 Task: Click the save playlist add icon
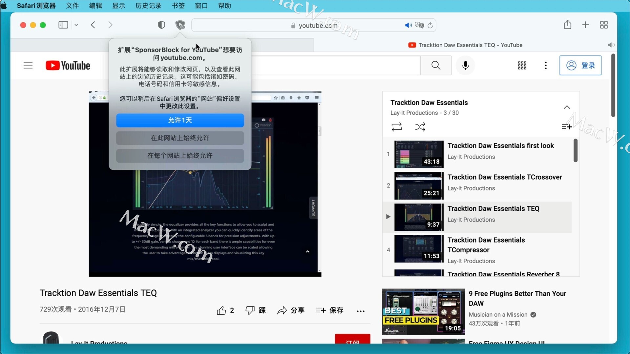567,127
